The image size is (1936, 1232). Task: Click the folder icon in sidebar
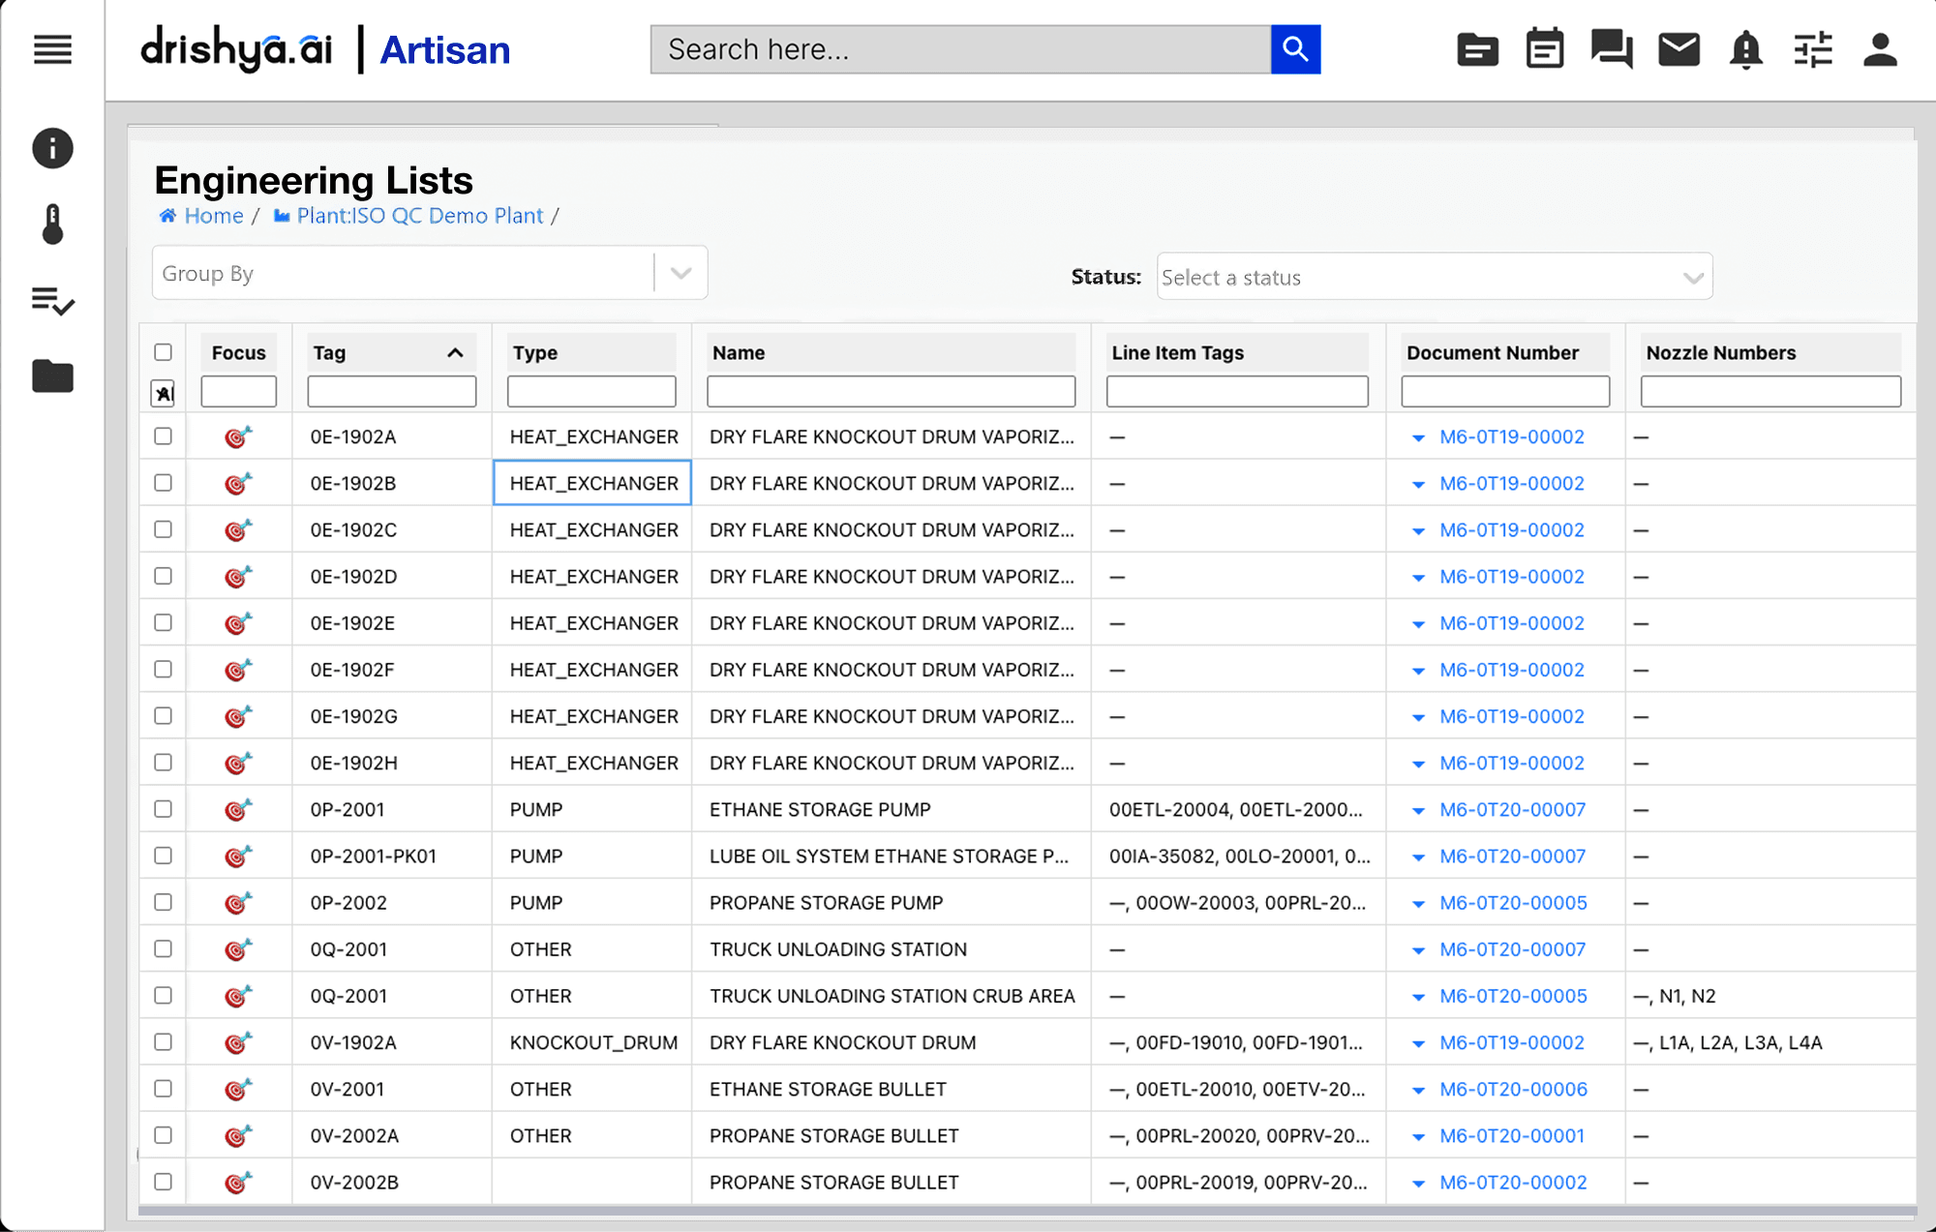(52, 376)
